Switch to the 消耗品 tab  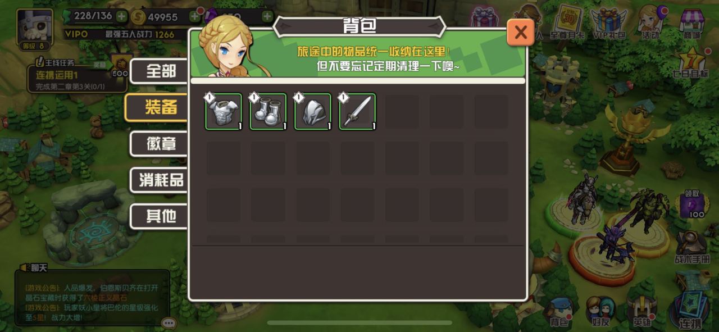pos(161,180)
